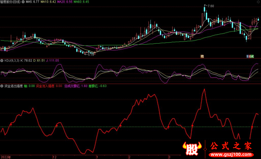Click the MA60: 6.45 moving average label

(81, 2)
